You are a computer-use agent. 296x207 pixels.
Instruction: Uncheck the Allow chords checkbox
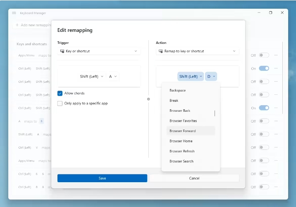point(60,94)
